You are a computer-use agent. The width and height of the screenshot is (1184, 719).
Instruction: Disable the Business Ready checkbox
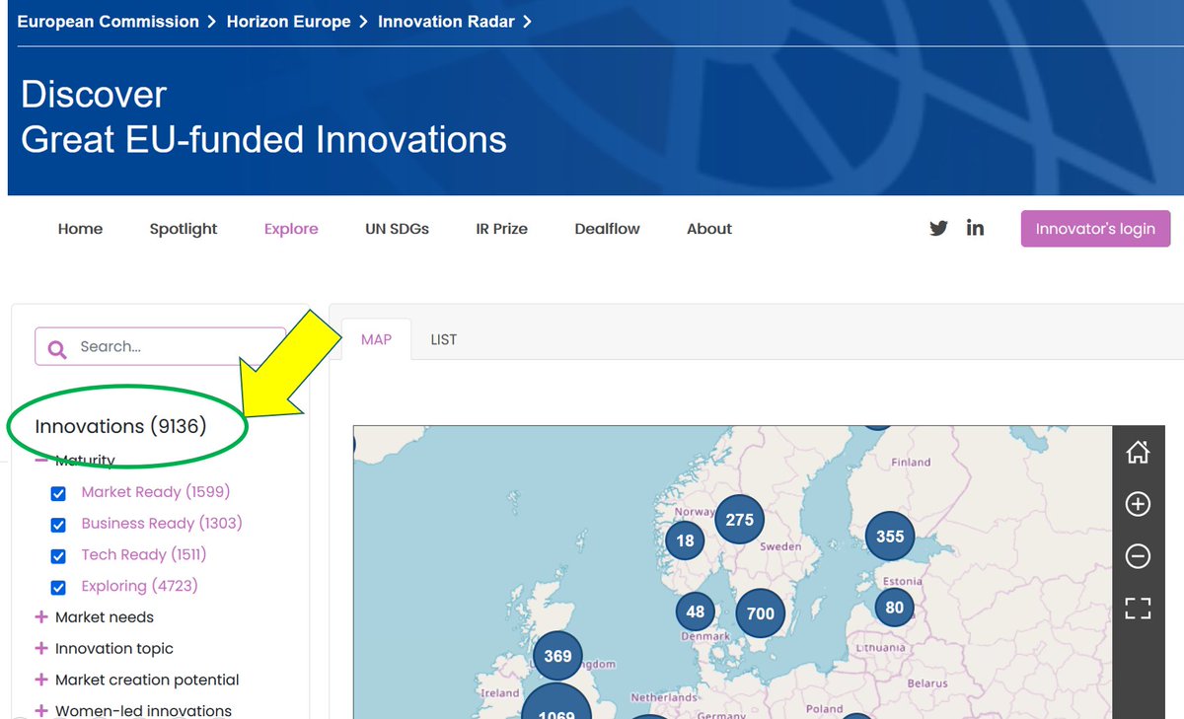[58, 524]
